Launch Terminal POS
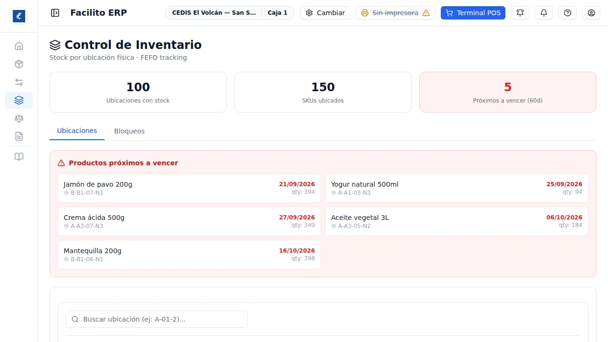The image size is (608, 342). click(x=473, y=13)
